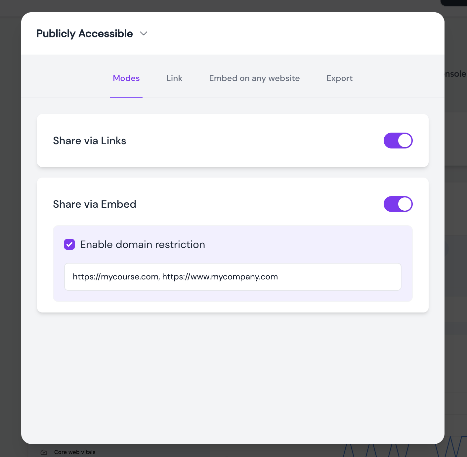
Task: Click the Share via Embed label
Action: coord(95,204)
